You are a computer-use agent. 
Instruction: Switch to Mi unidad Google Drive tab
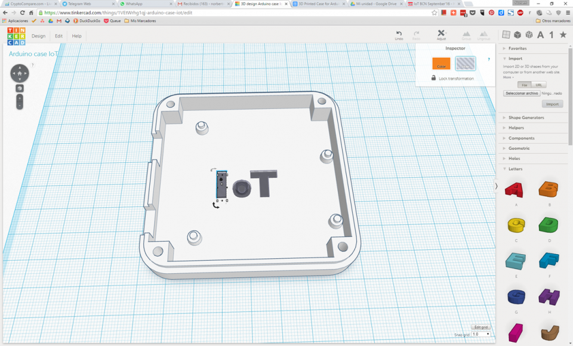[x=376, y=4]
